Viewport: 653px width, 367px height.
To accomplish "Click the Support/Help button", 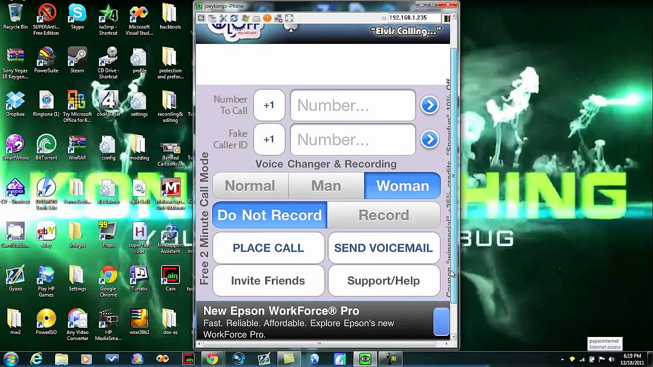I will coord(384,281).
